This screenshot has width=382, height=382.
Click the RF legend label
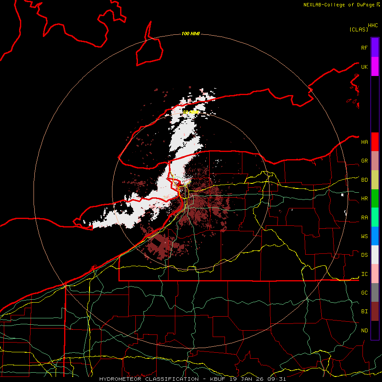coord(364,48)
